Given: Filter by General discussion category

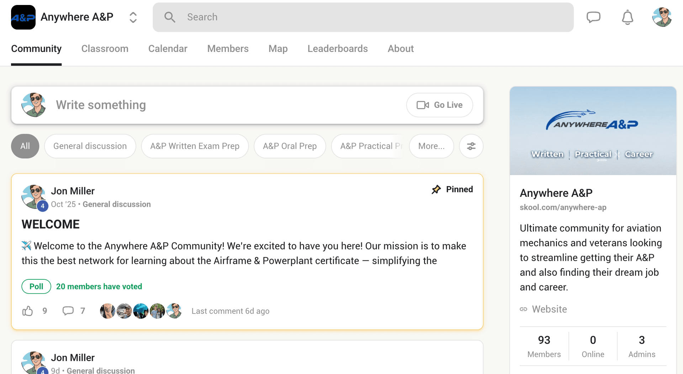Looking at the screenshot, I should pos(90,146).
